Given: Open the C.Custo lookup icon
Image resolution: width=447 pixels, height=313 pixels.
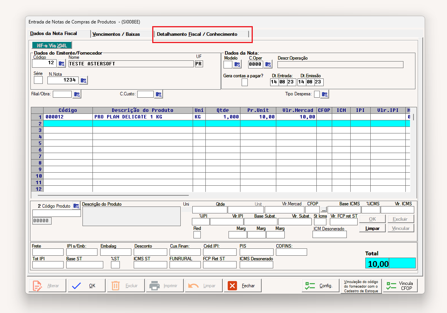Looking at the screenshot, I should coord(159,94).
